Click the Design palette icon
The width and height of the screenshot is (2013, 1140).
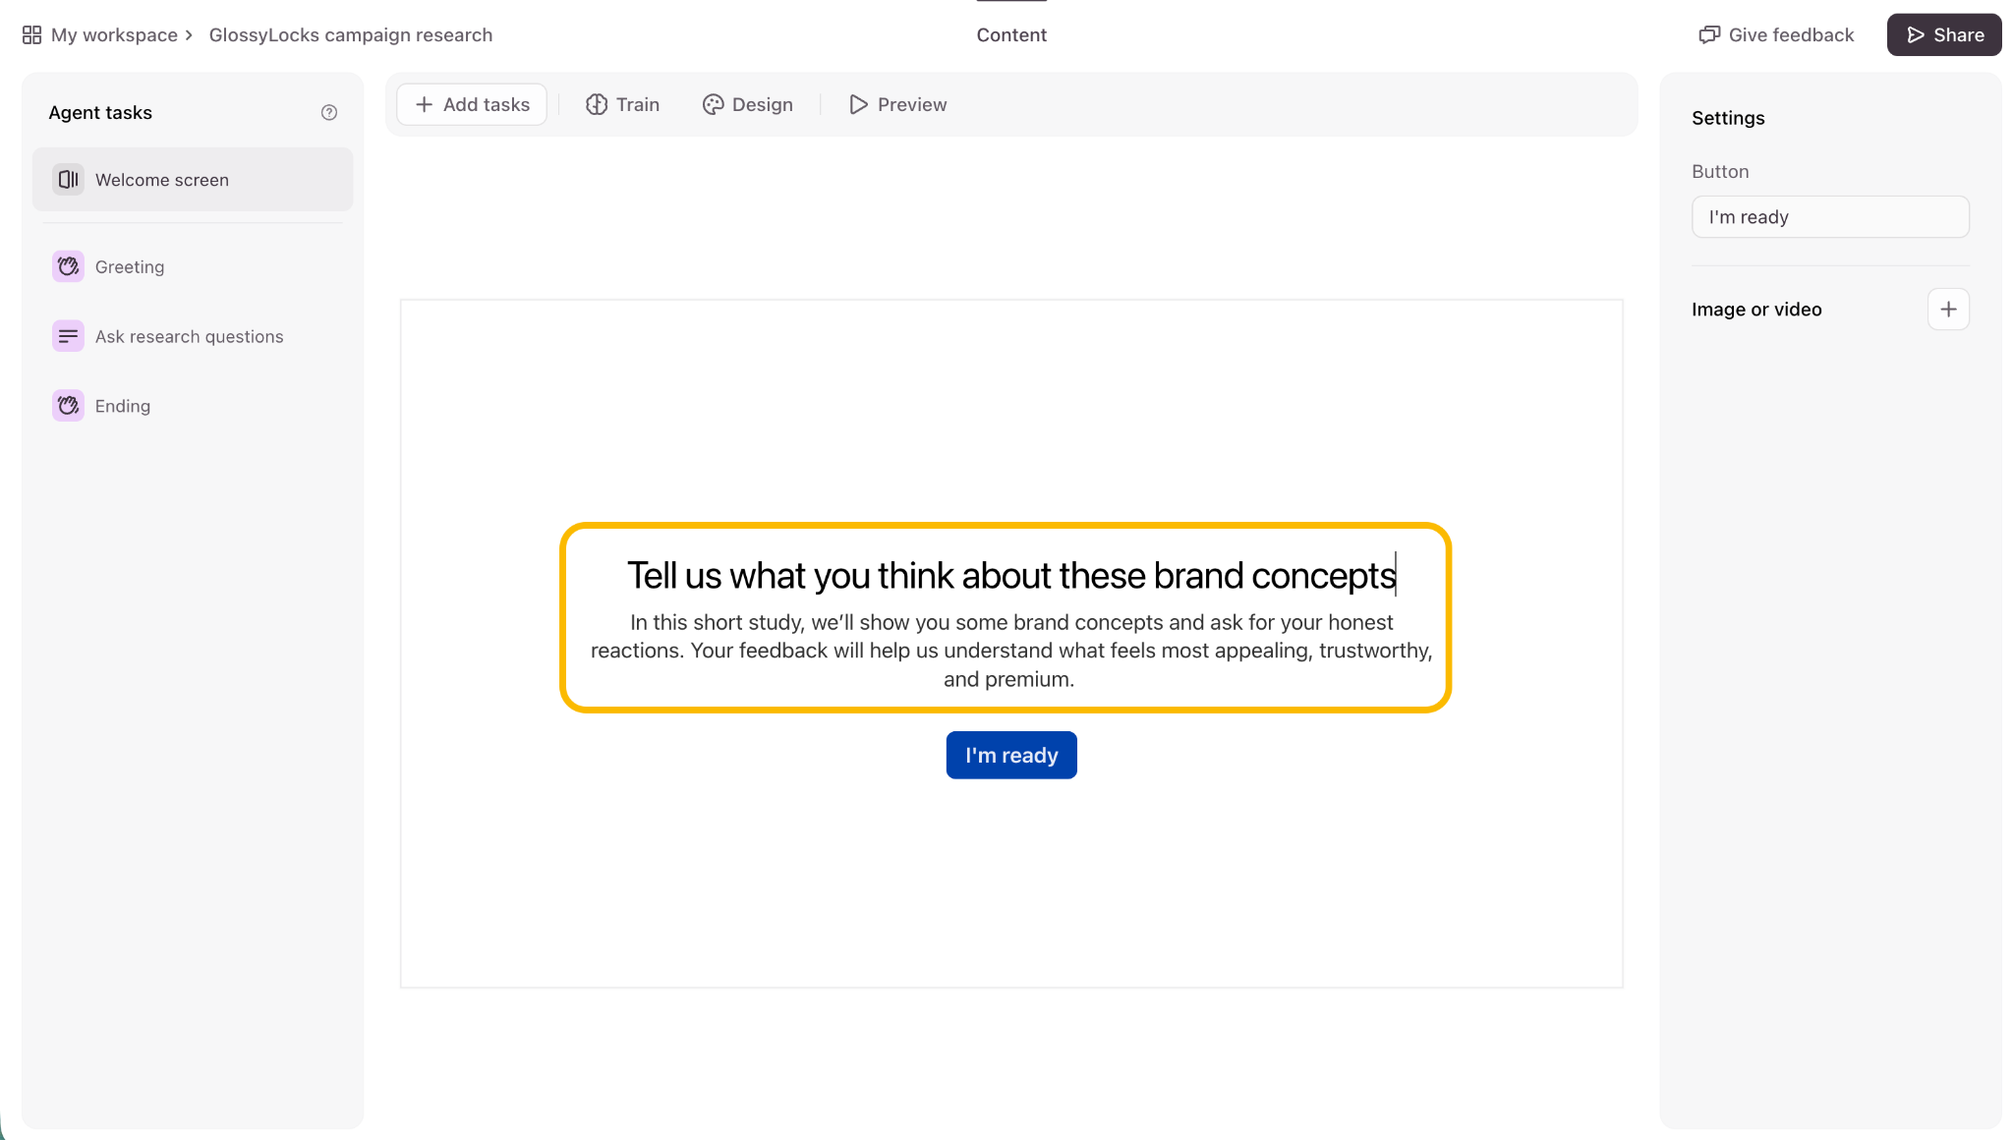714,104
